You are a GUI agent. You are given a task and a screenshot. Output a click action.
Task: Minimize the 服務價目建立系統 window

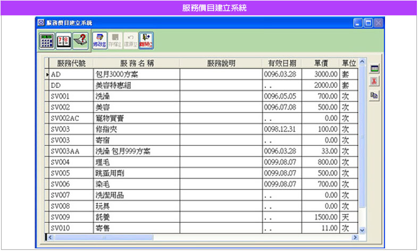pyautogui.click(x=357, y=23)
